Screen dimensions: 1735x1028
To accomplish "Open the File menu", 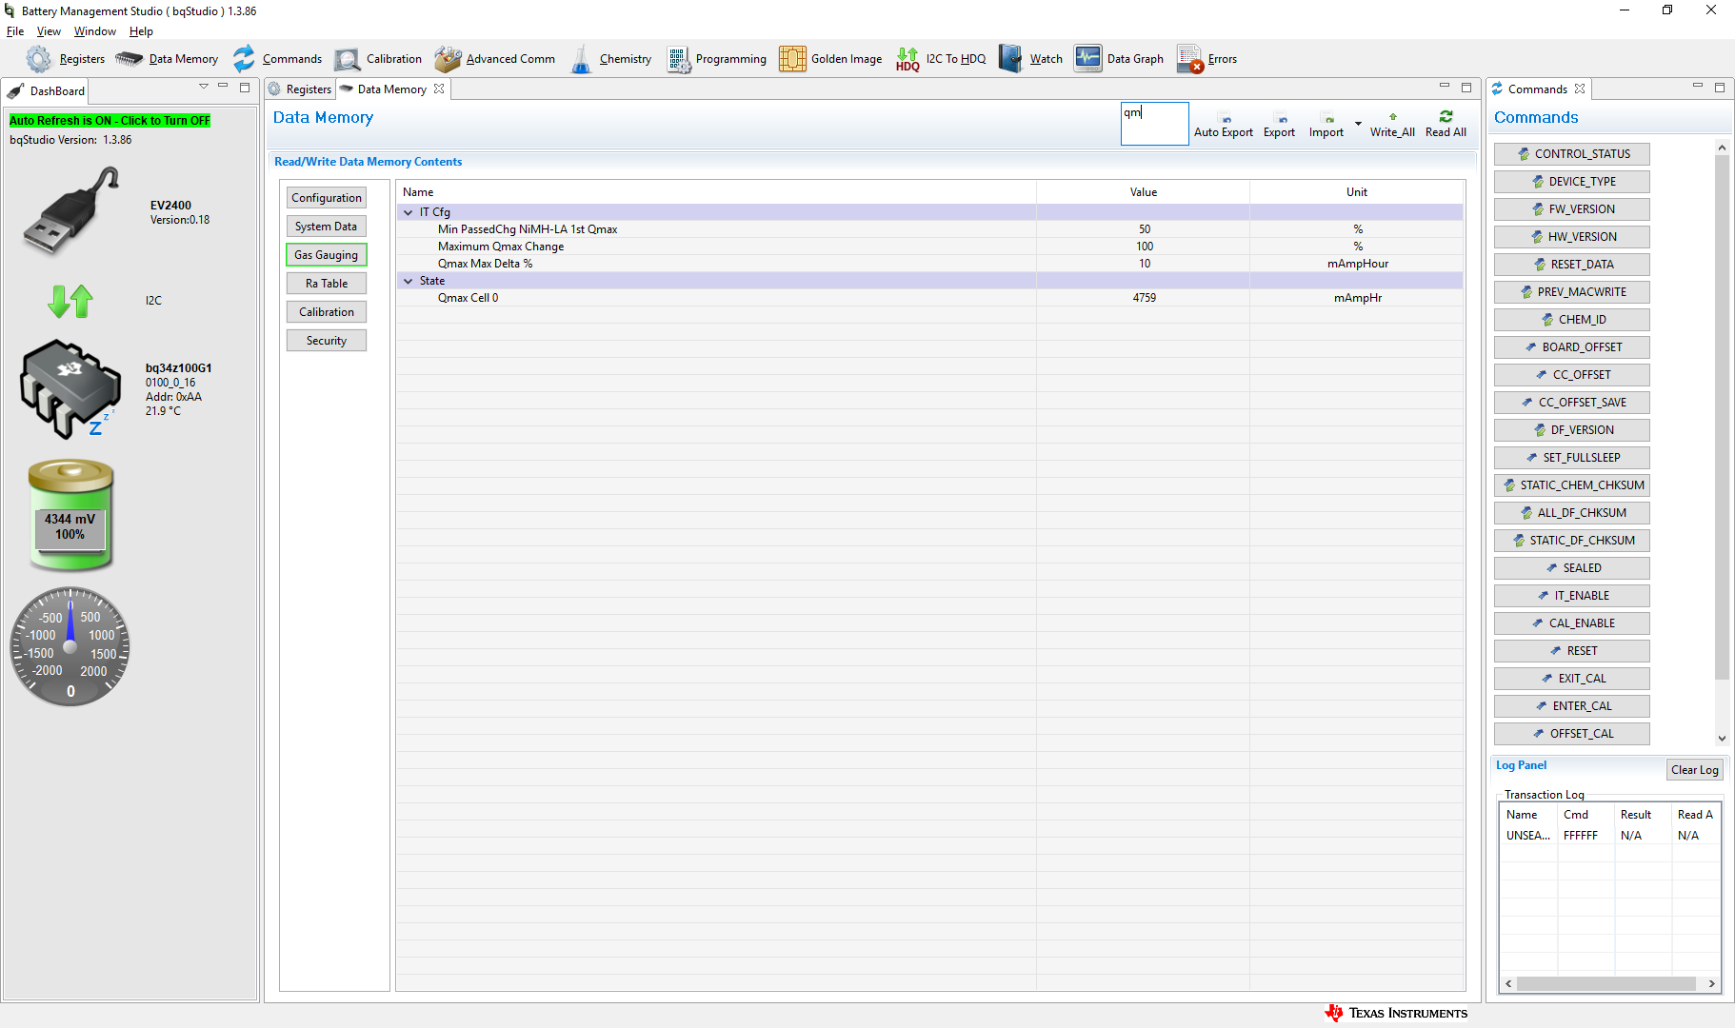I will (x=15, y=31).
